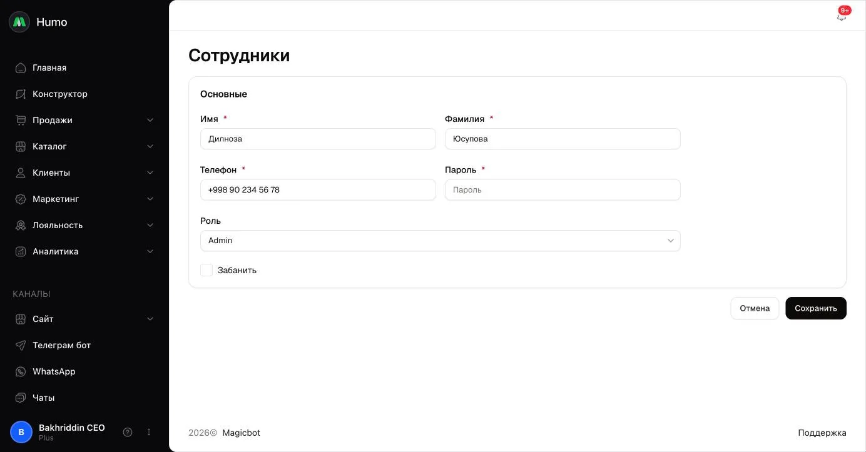
Task: Expand the Лояльность menu chevron
Action: tap(150, 225)
